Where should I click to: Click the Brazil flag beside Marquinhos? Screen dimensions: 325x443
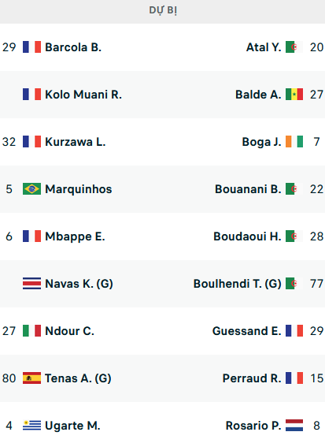point(31,189)
